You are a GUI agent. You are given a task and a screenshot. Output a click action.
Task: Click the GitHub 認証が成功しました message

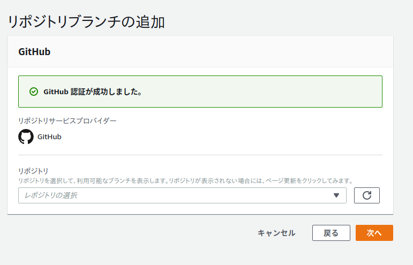pyautogui.click(x=93, y=92)
